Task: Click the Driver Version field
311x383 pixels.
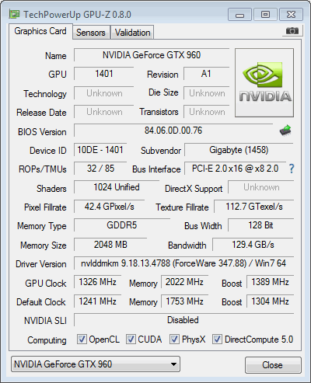Action: 183,263
